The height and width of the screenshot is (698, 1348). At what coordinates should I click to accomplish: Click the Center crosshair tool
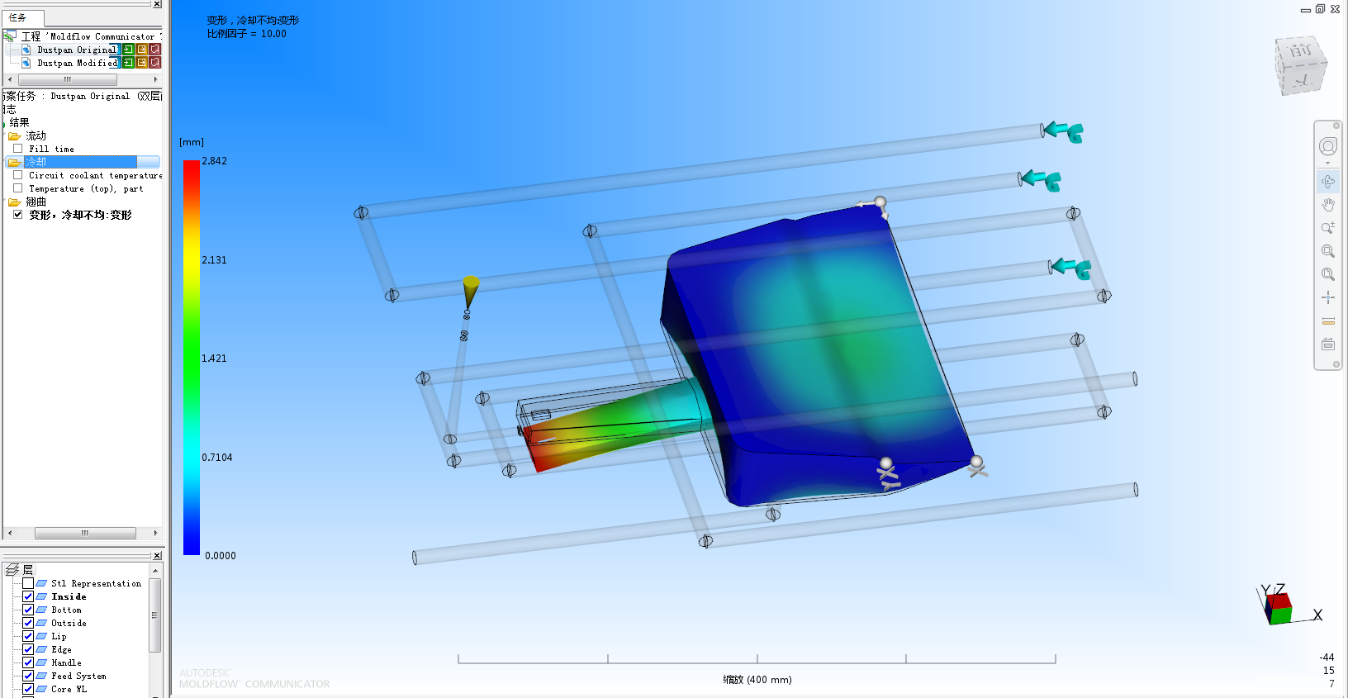tap(1327, 297)
